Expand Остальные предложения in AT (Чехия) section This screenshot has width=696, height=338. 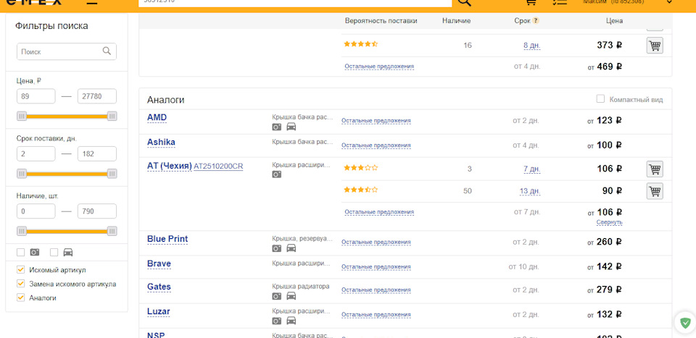point(379,212)
